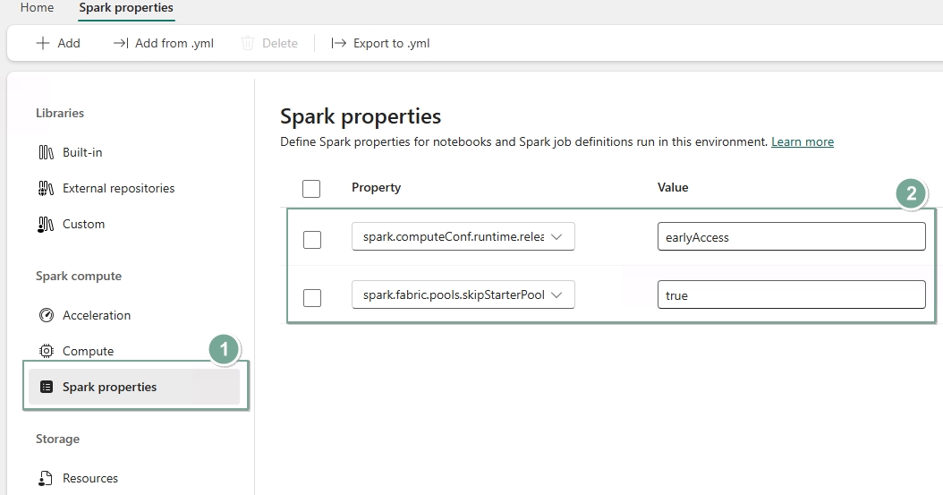Open the spark.fabric.pools.skipStarterPool property dropdown
The height and width of the screenshot is (495, 943).
(x=463, y=294)
